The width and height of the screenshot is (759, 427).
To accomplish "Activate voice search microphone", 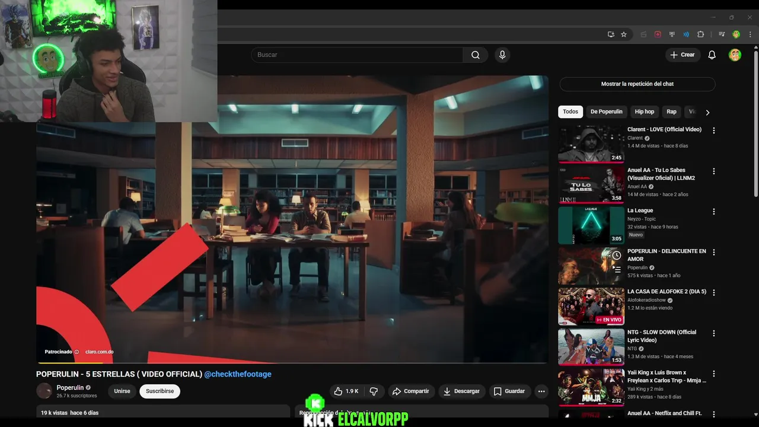I will point(502,55).
